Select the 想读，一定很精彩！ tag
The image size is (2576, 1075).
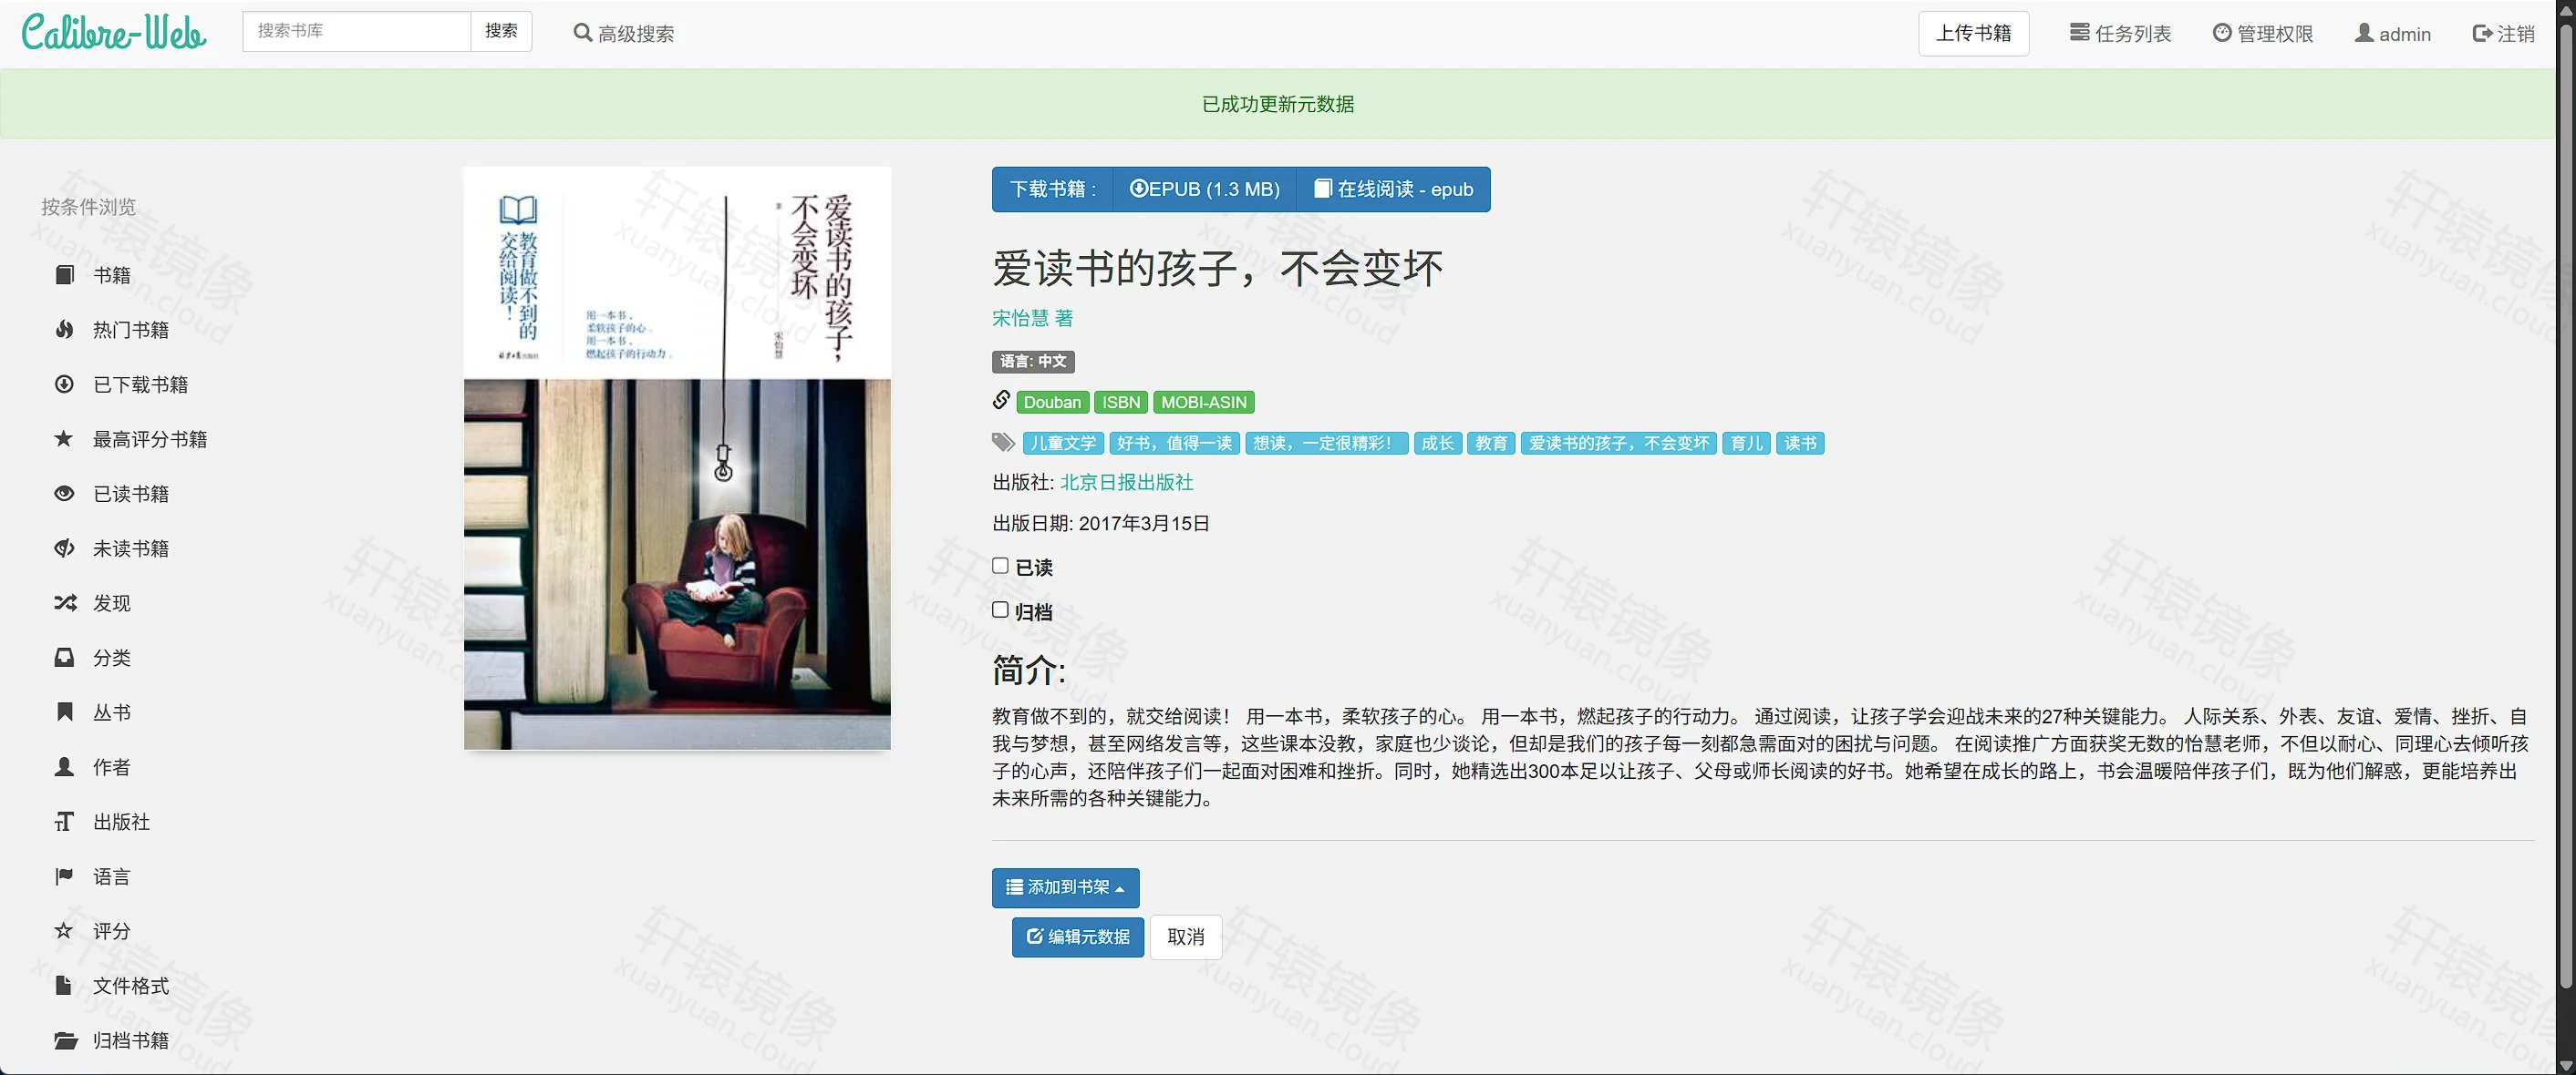pos(1326,443)
